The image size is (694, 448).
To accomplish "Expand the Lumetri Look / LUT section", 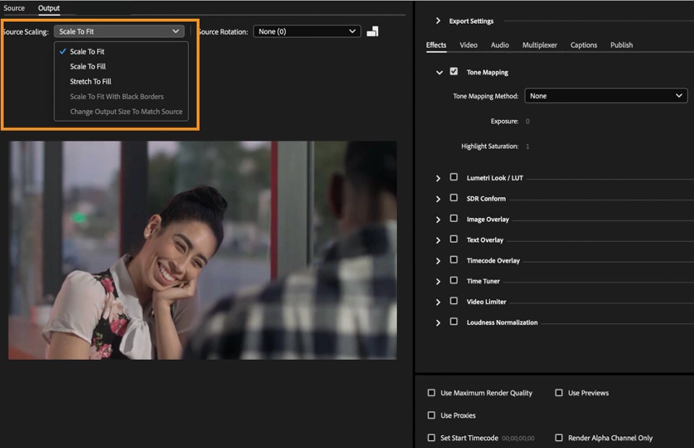I will [x=438, y=177].
